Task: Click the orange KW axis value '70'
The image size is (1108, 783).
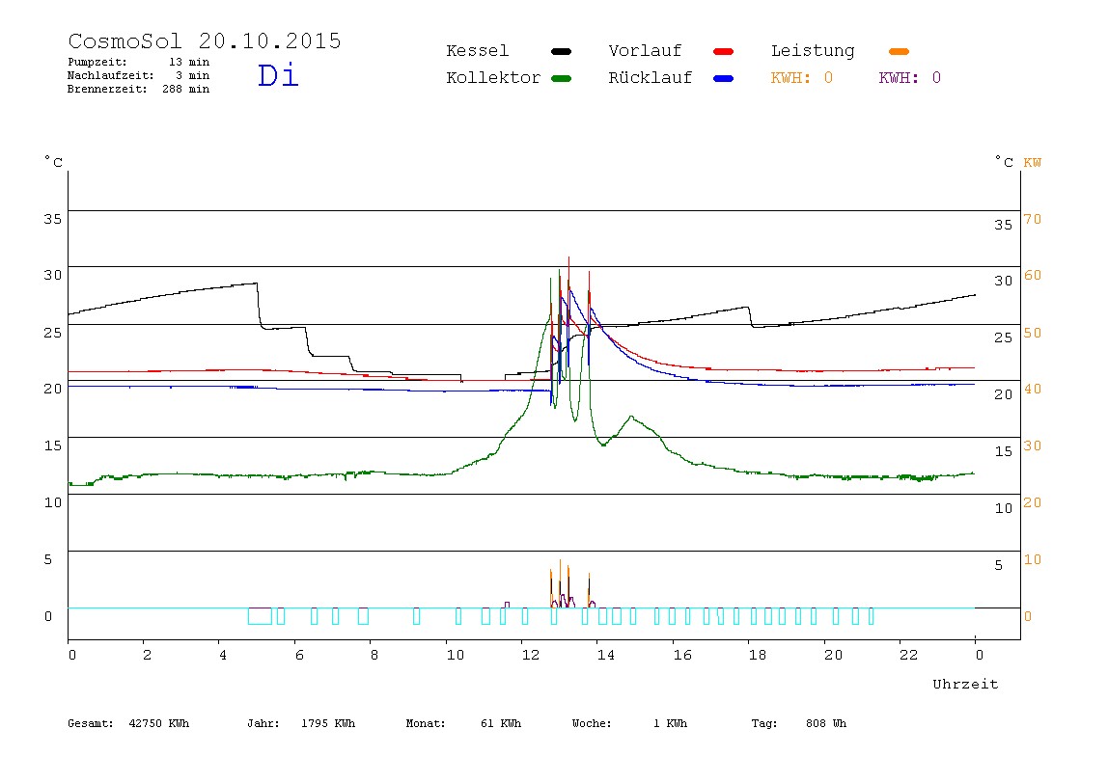Action: click(1033, 219)
